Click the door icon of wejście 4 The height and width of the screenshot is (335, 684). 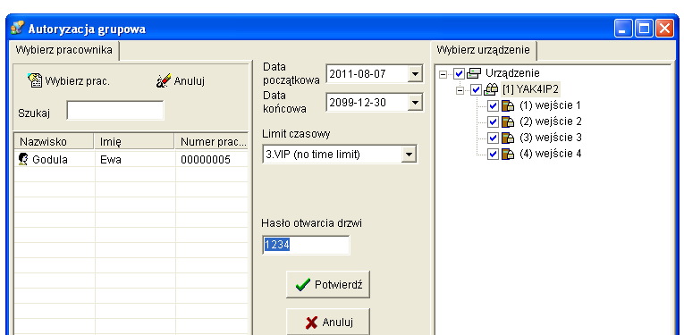point(508,154)
